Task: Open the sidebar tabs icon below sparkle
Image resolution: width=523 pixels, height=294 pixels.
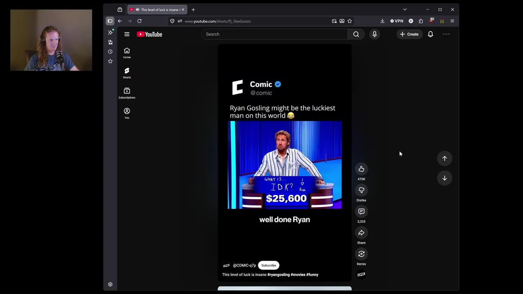Action: pyautogui.click(x=110, y=42)
